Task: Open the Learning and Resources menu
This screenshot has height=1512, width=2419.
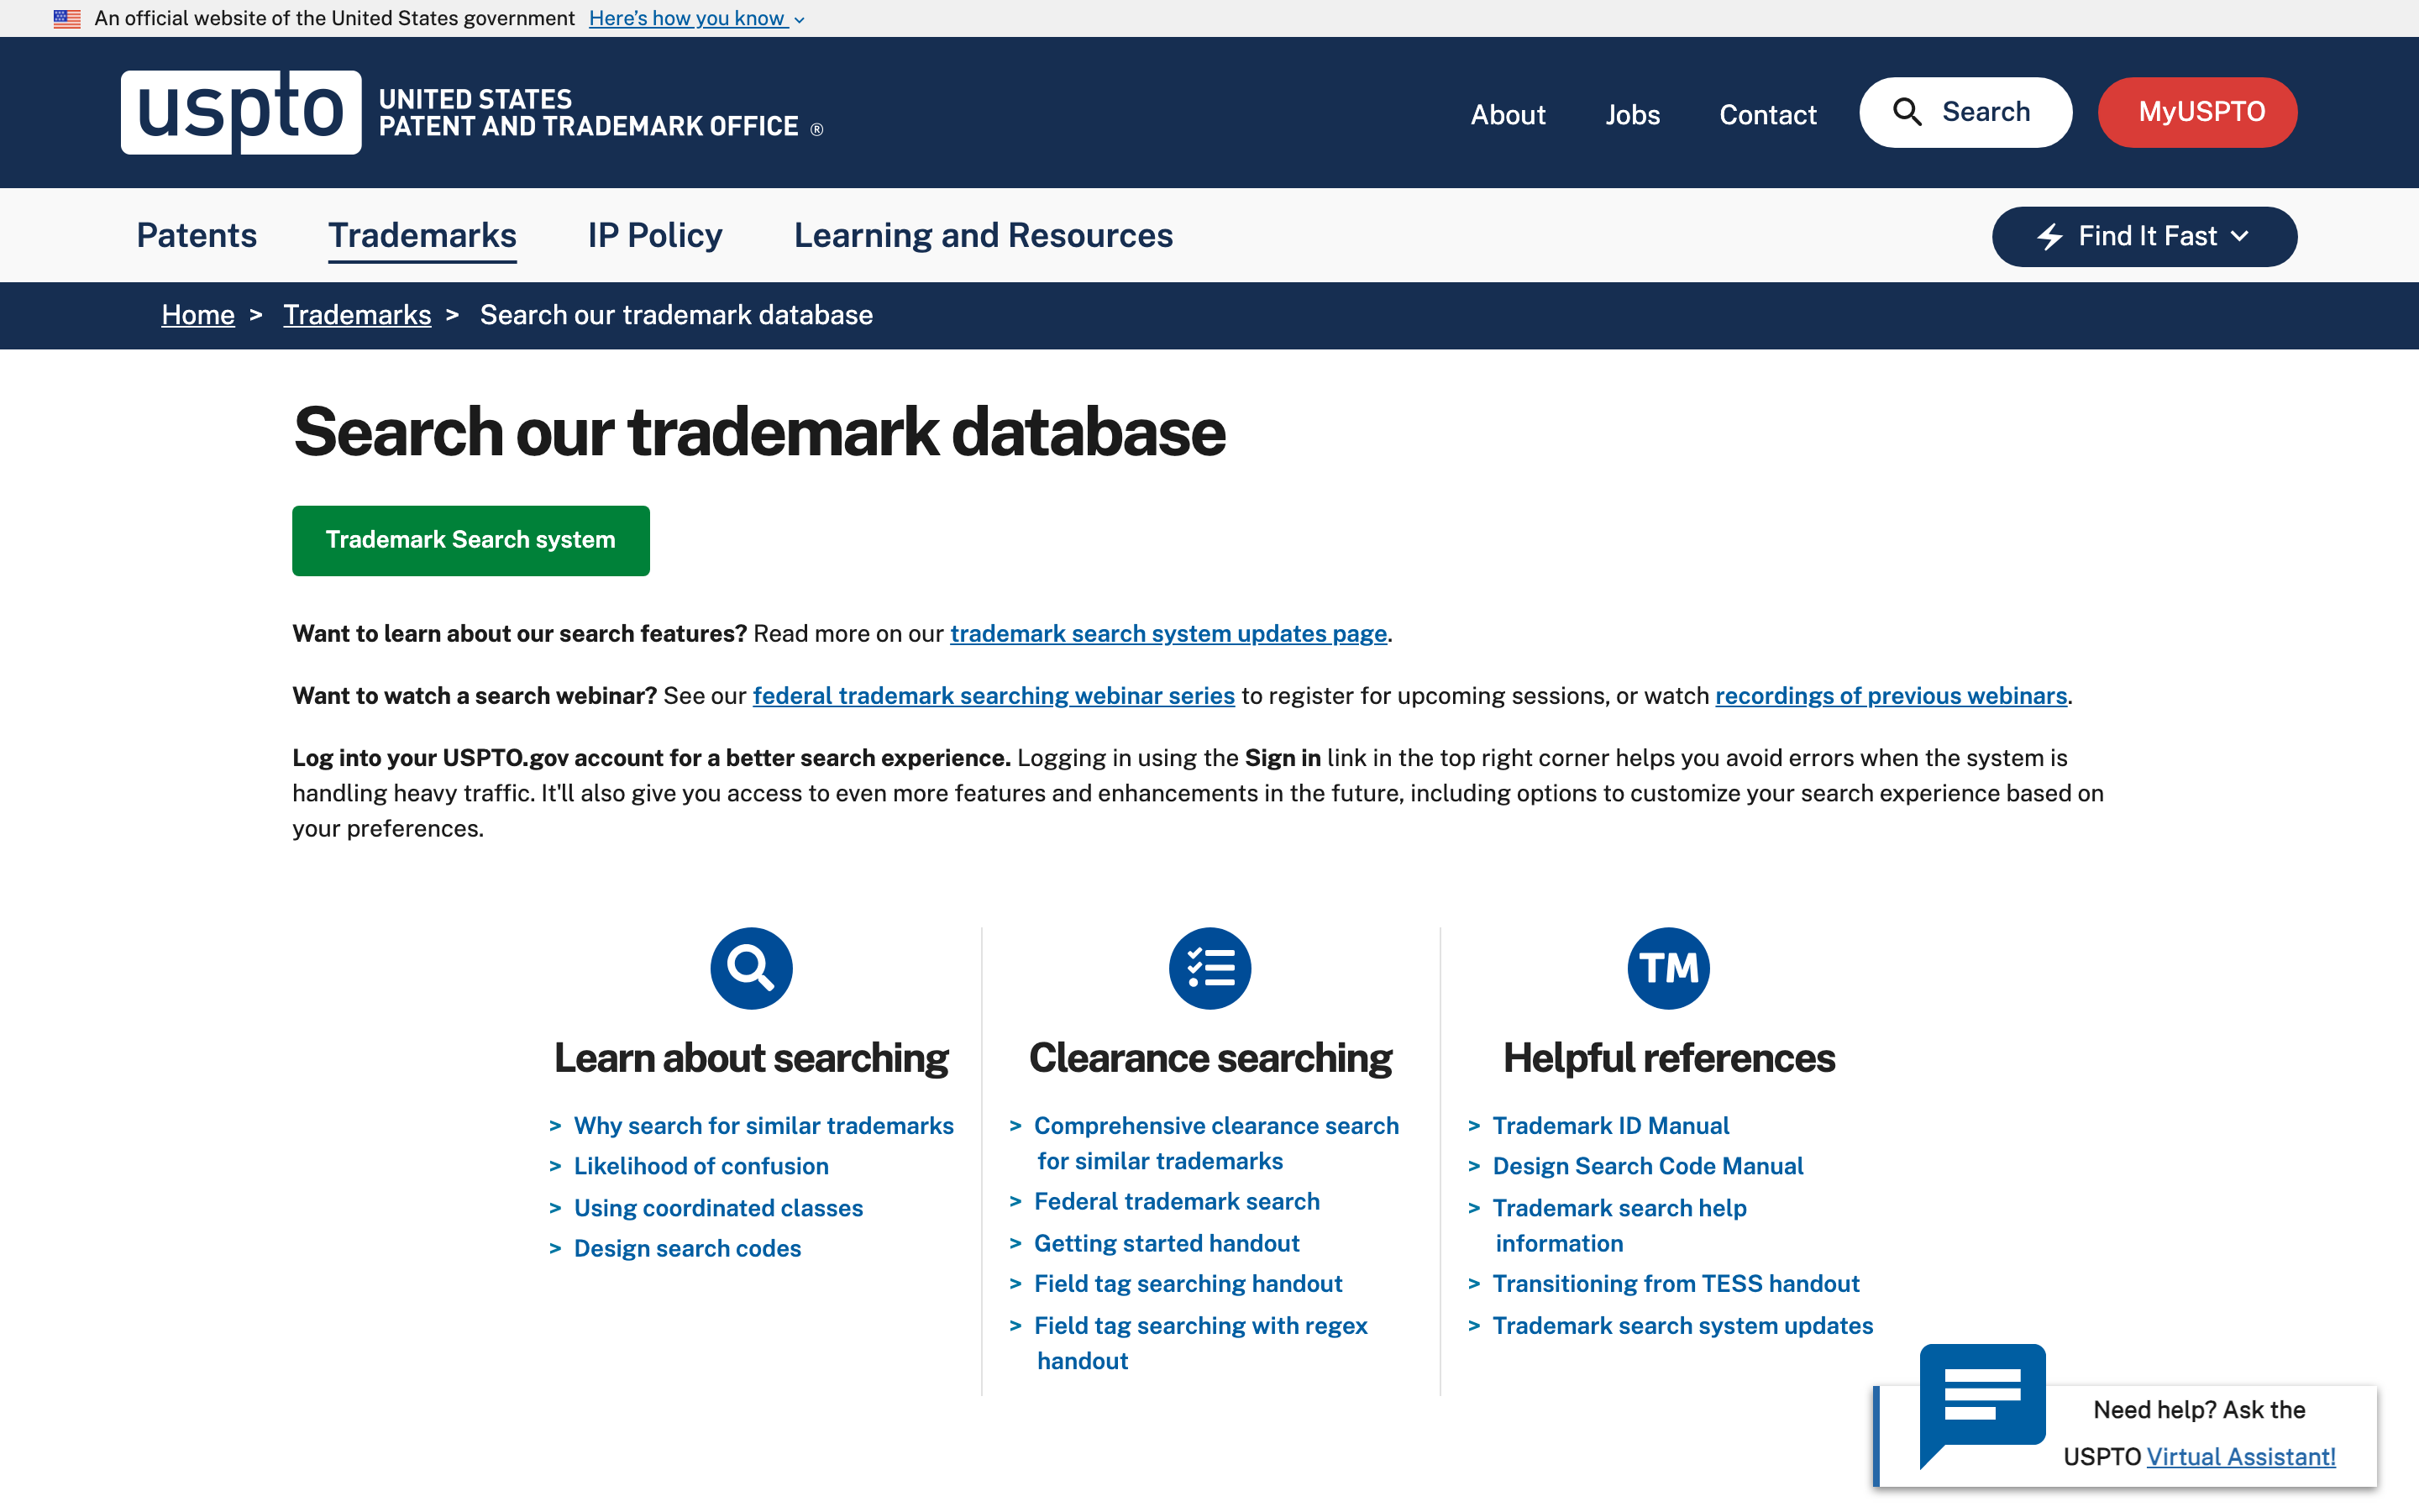Action: pyautogui.click(x=983, y=236)
